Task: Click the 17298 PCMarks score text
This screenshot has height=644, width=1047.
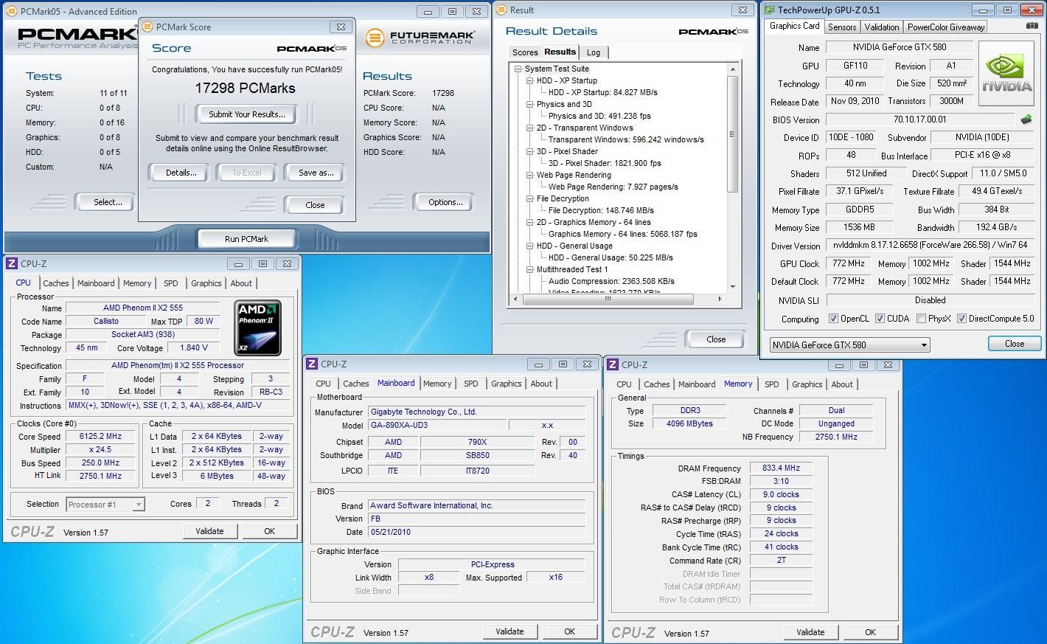Action: click(245, 88)
